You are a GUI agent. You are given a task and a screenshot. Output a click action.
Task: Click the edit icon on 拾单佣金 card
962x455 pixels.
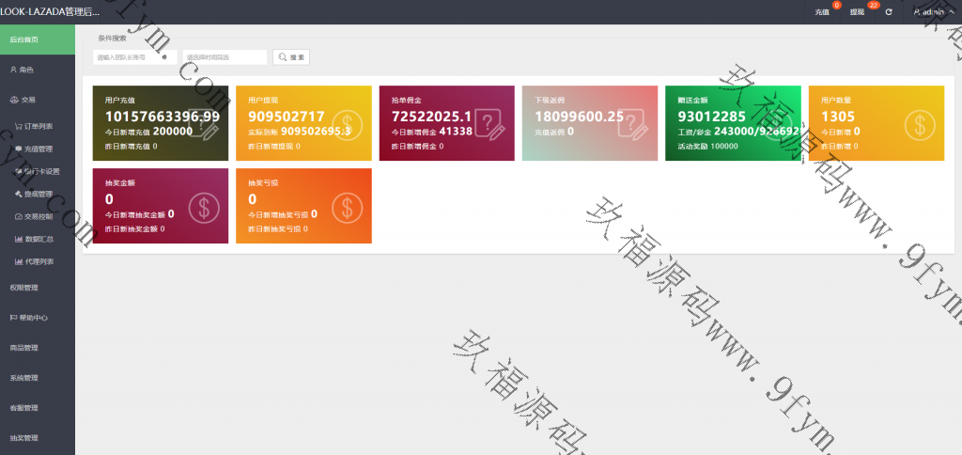point(489,123)
